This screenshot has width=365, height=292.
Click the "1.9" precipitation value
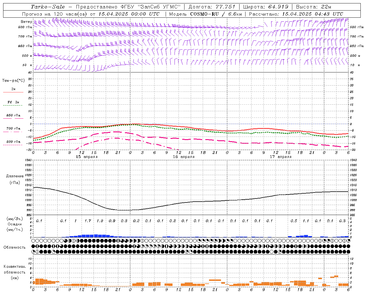(x=100, y=221)
